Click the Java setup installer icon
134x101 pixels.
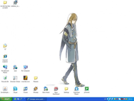[5, 89]
